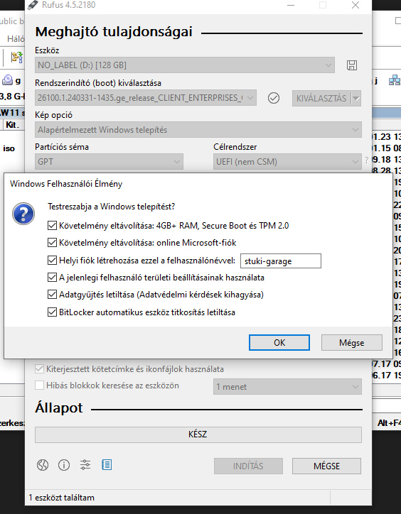Click the toolbar tree icon in background window

pos(16,57)
